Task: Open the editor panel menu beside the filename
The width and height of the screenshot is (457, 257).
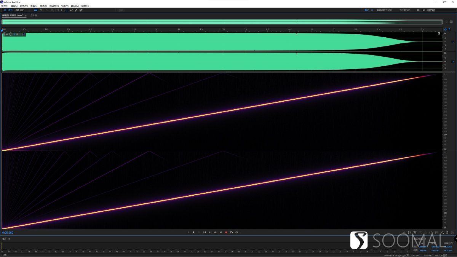Action: pyautogui.click(x=26, y=16)
